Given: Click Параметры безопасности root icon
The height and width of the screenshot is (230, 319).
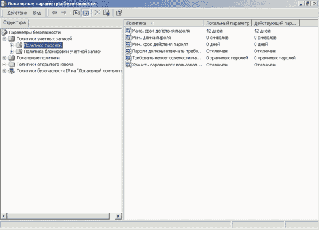Looking at the screenshot, I should tap(4, 33).
